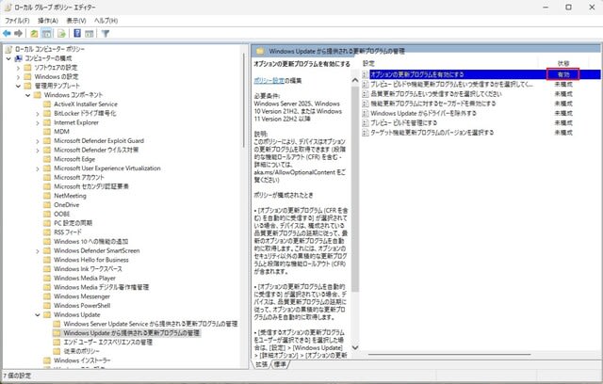Open the 表示(V) menu
The image size is (603, 384).
point(76,21)
